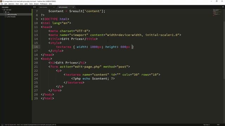
Task: Open price-list.php in the sidebar
Action: tap(11, 17)
